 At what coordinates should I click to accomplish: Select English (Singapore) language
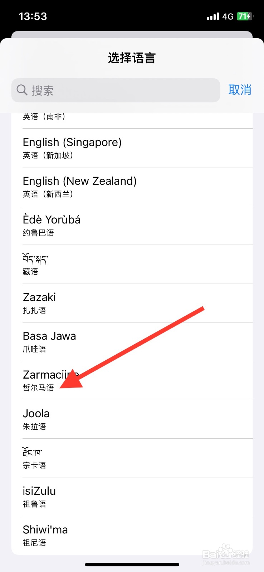pyautogui.click(x=132, y=148)
